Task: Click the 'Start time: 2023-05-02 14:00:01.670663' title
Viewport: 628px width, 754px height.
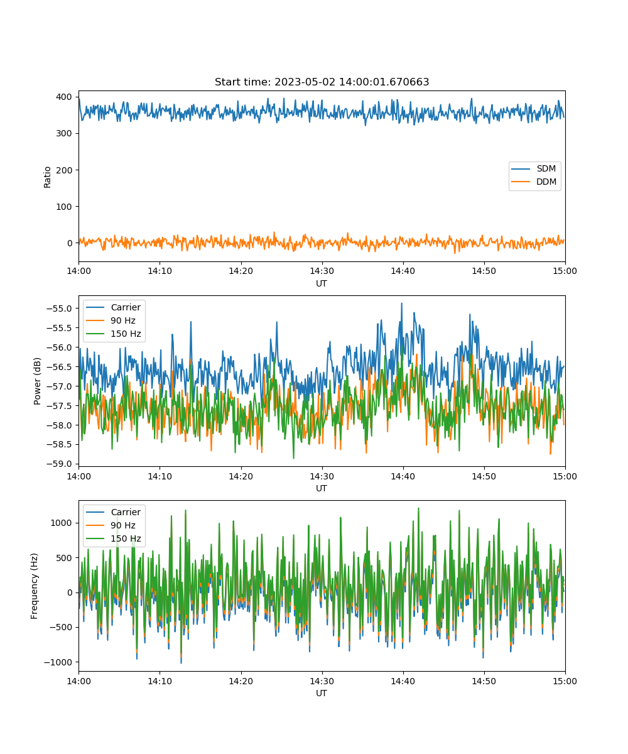Action: (322, 82)
